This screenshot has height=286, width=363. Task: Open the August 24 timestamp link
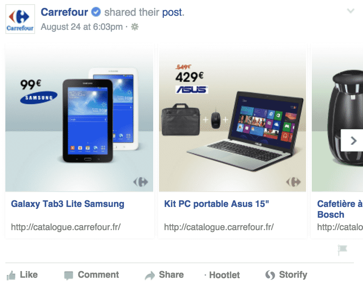pyautogui.click(x=82, y=27)
